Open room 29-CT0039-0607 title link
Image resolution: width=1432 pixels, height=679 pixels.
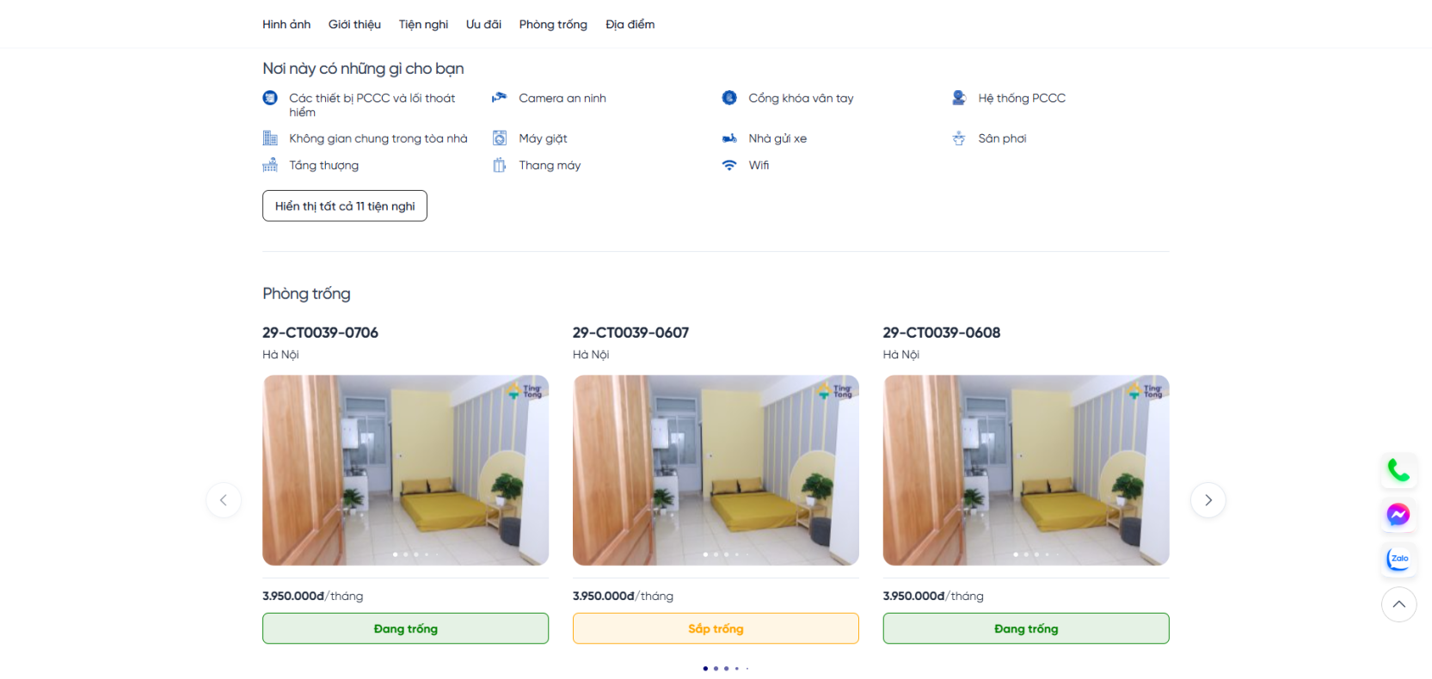pyautogui.click(x=630, y=333)
